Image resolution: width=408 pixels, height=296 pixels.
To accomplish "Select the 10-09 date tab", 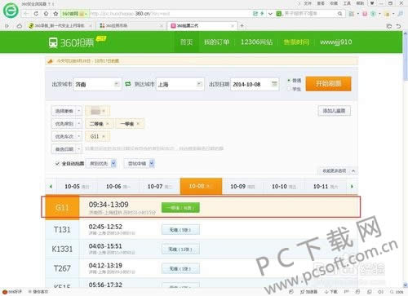I will 242,187.
